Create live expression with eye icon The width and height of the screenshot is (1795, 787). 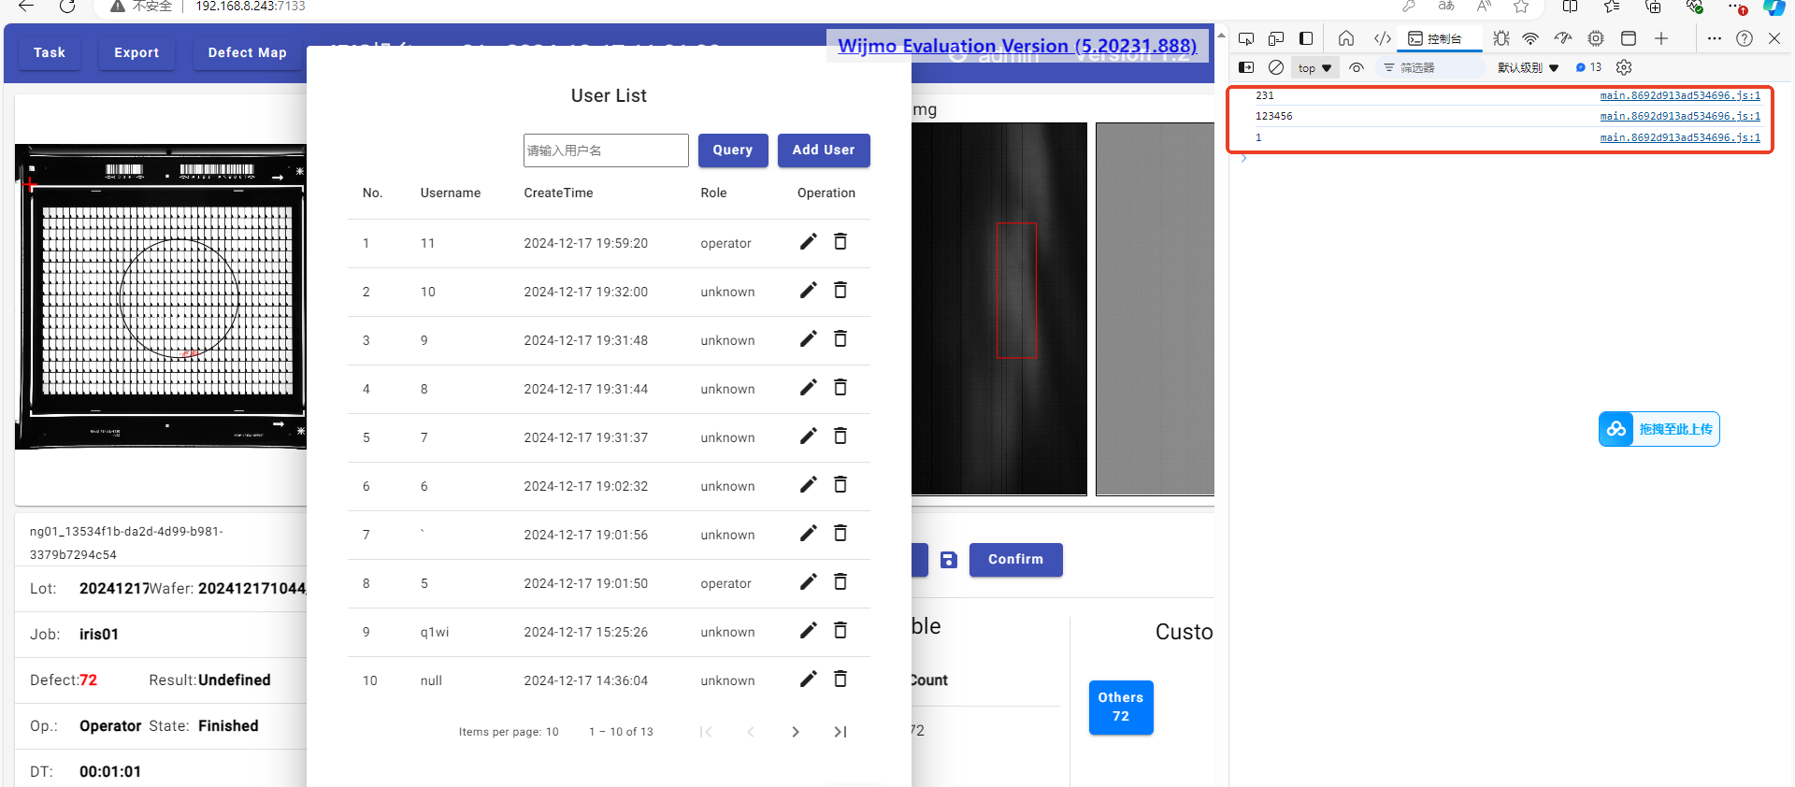point(1357,67)
